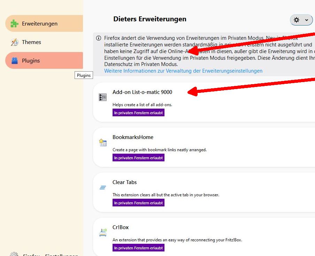This screenshot has width=315, height=256.
Task: Click 'Create a page with bookmark links' description
Action: coord(160,150)
